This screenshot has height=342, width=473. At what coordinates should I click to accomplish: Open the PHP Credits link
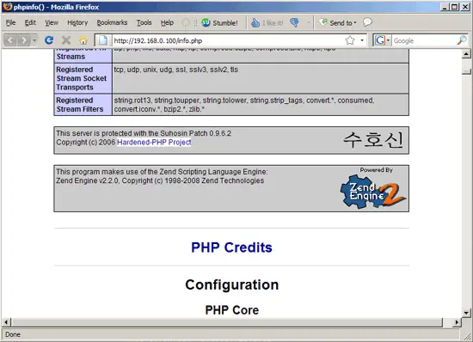click(x=231, y=247)
